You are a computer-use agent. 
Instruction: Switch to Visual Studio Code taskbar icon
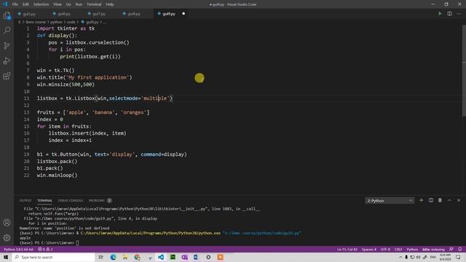point(161,257)
